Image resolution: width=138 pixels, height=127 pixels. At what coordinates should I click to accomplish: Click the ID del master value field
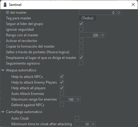pos(98,12)
